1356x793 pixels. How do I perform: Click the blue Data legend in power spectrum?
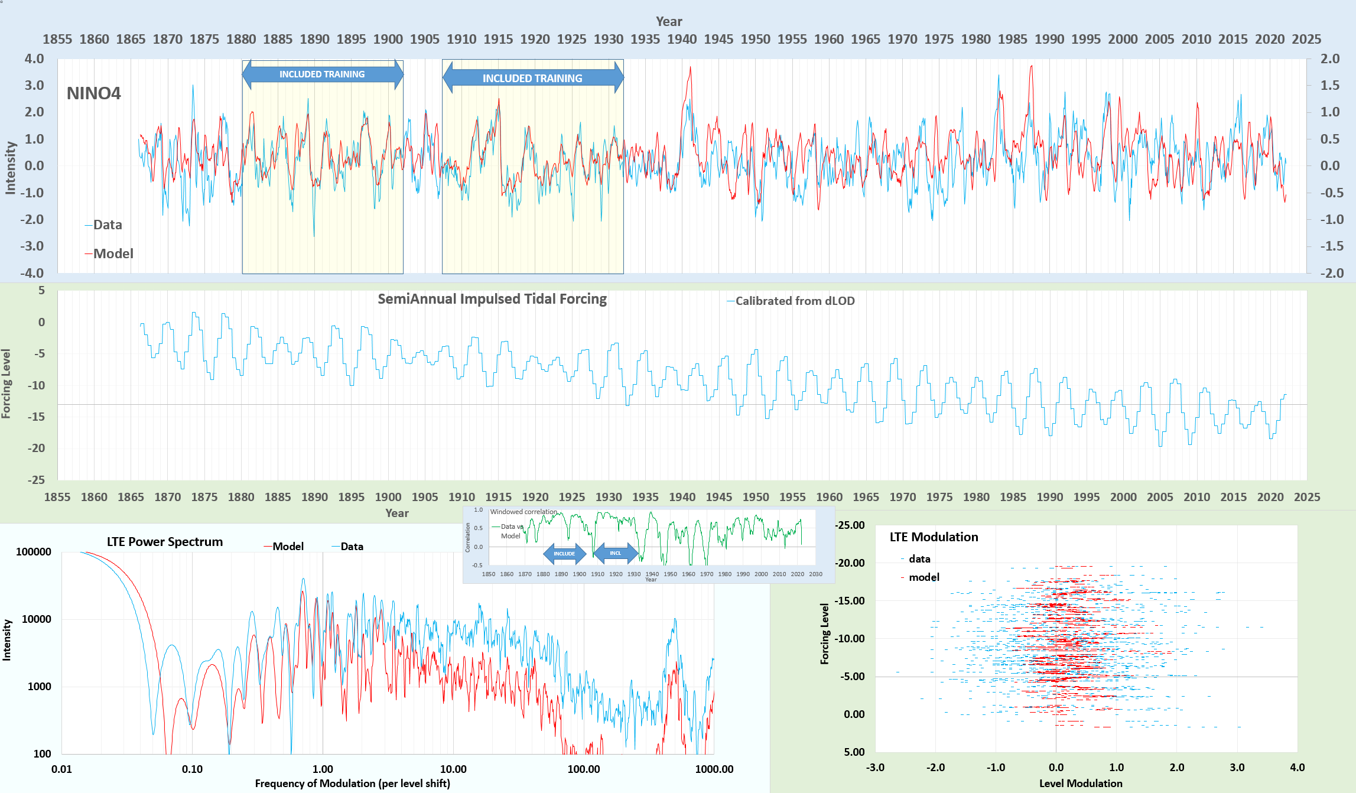coord(351,547)
